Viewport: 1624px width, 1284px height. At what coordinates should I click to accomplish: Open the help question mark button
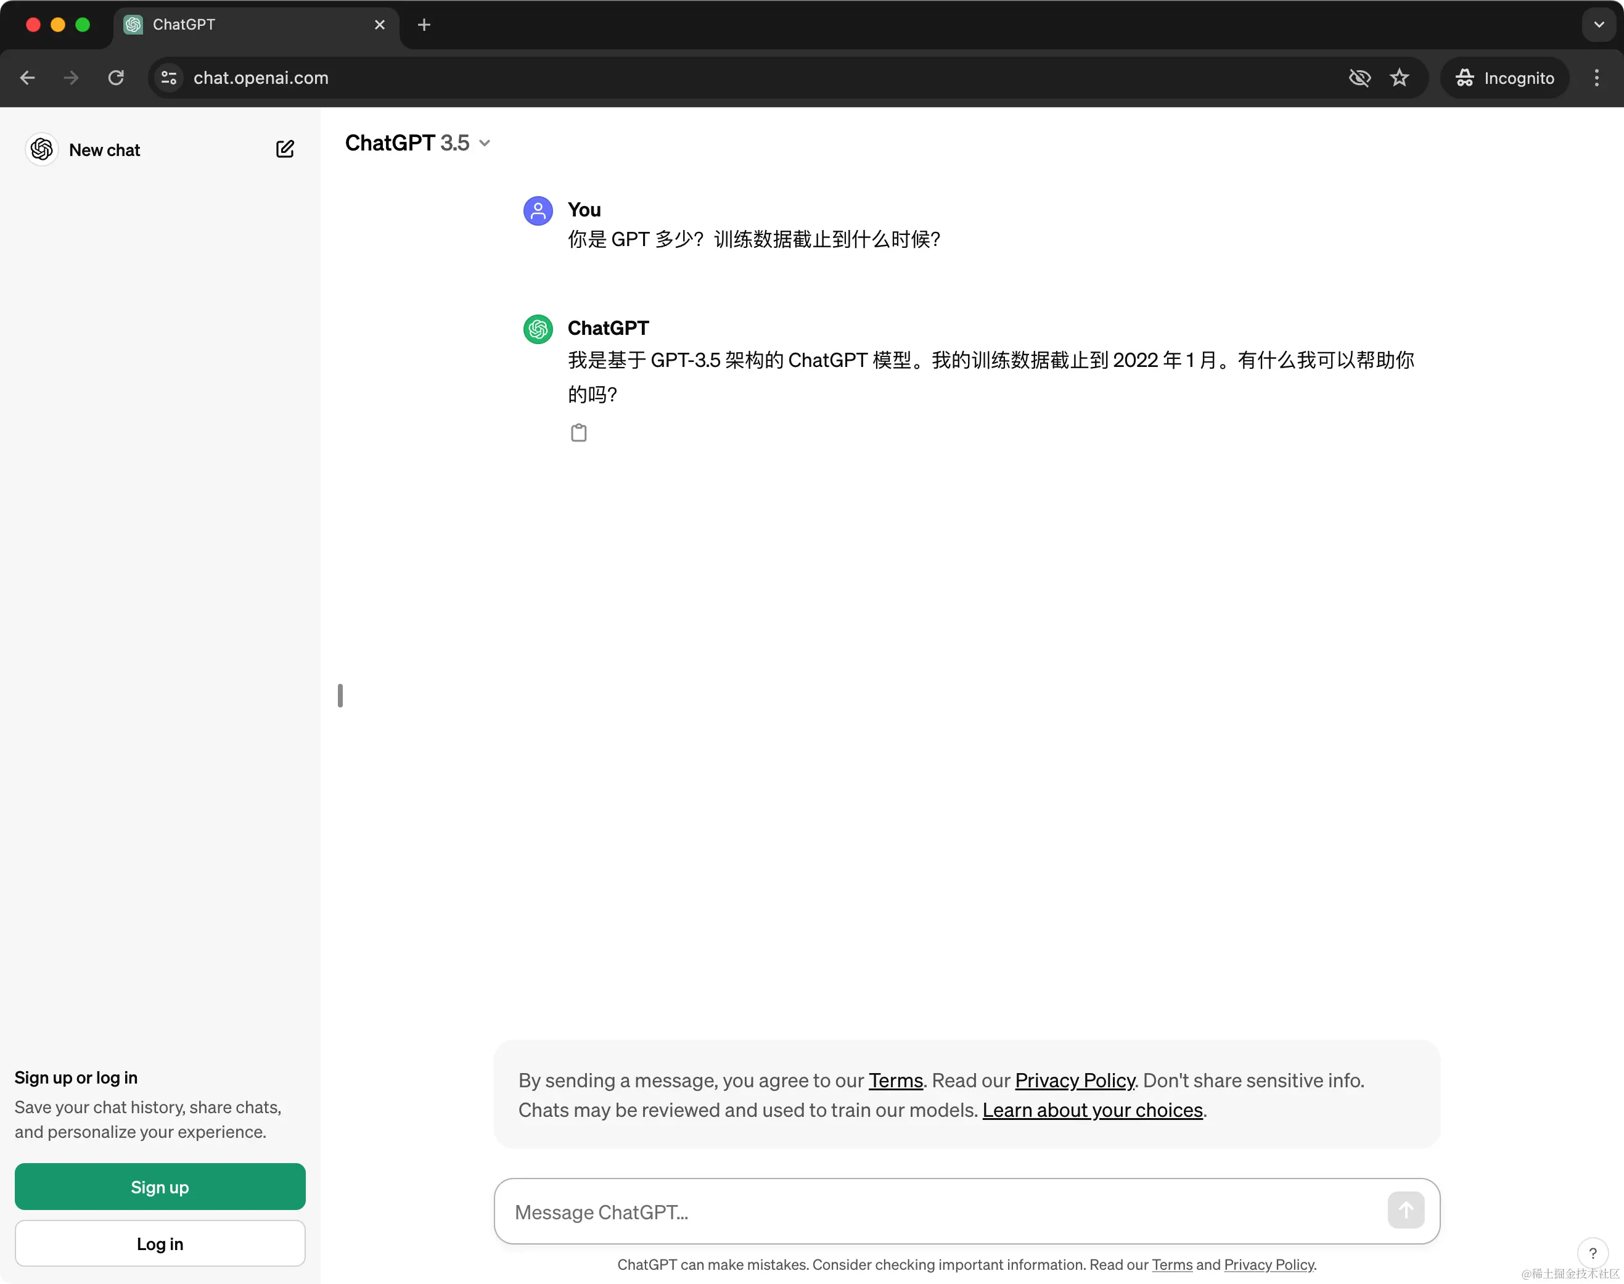click(x=1593, y=1253)
